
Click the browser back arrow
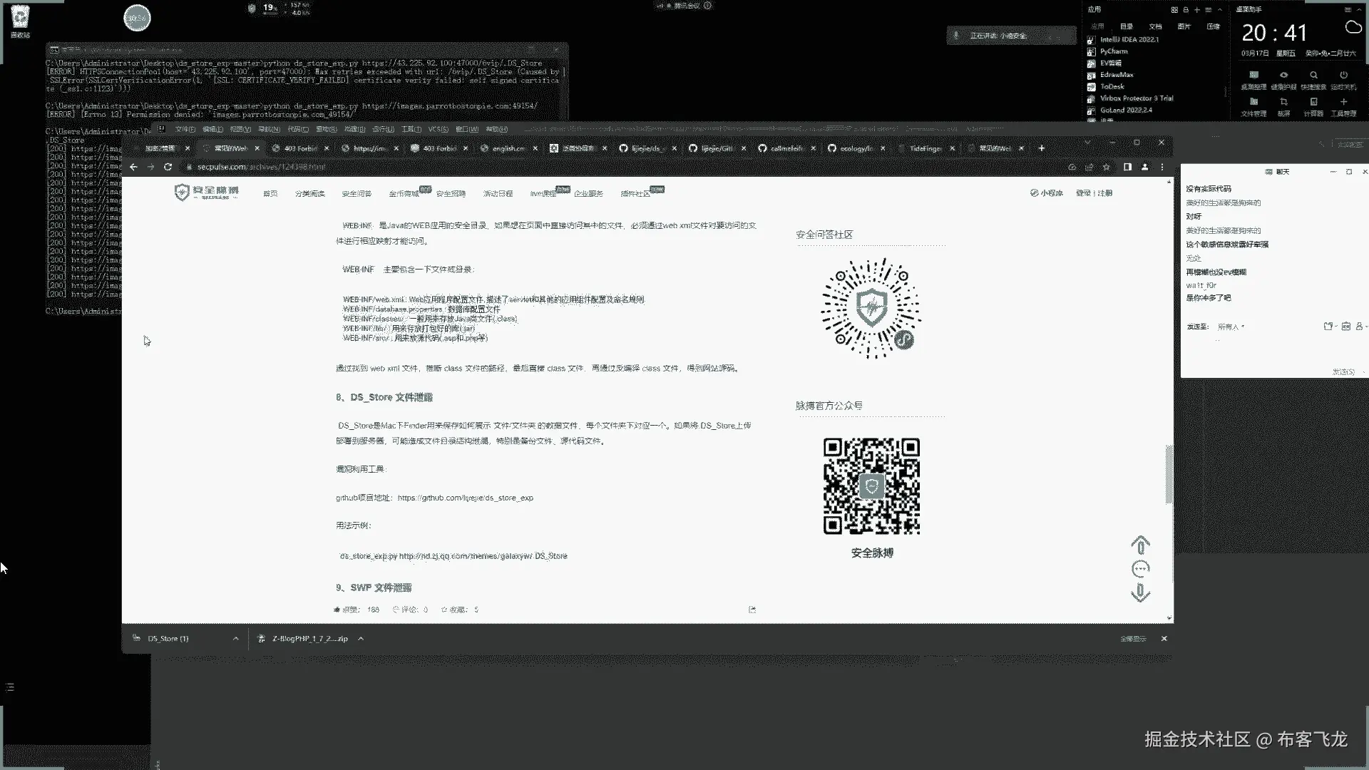tap(133, 167)
